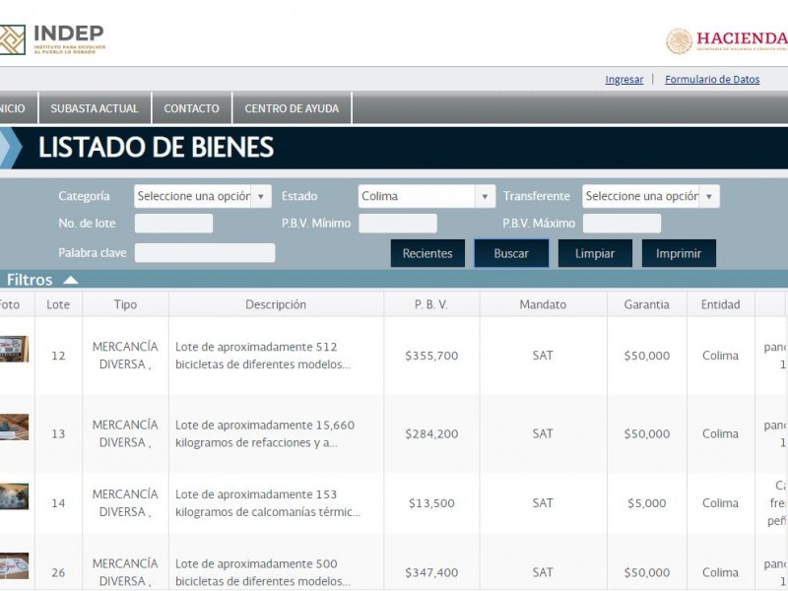Open the Formulario de Datos link
This screenshot has height=591, width=788.
click(712, 80)
